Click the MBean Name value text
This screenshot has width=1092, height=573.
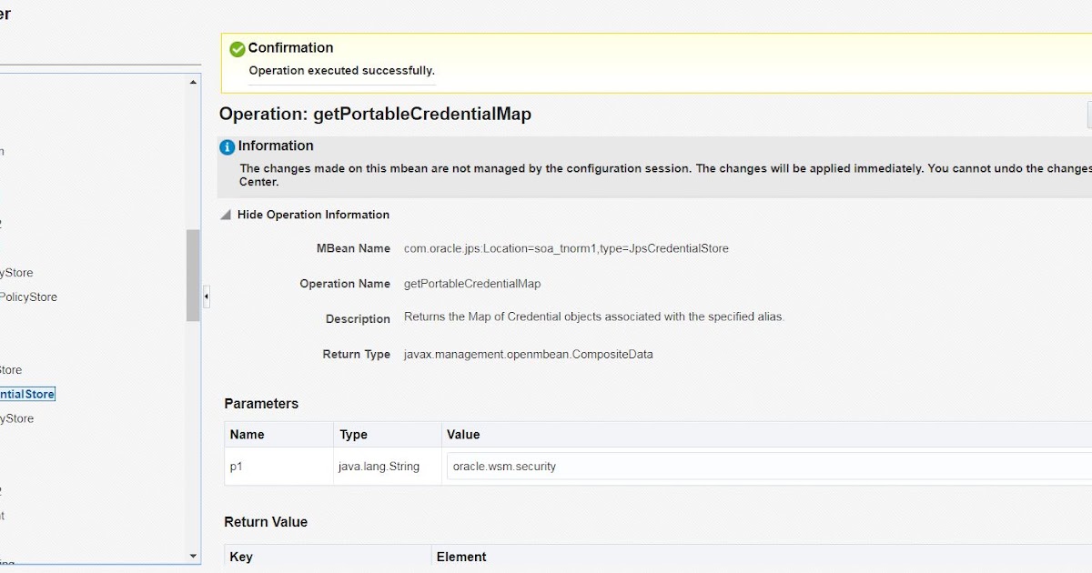[566, 248]
